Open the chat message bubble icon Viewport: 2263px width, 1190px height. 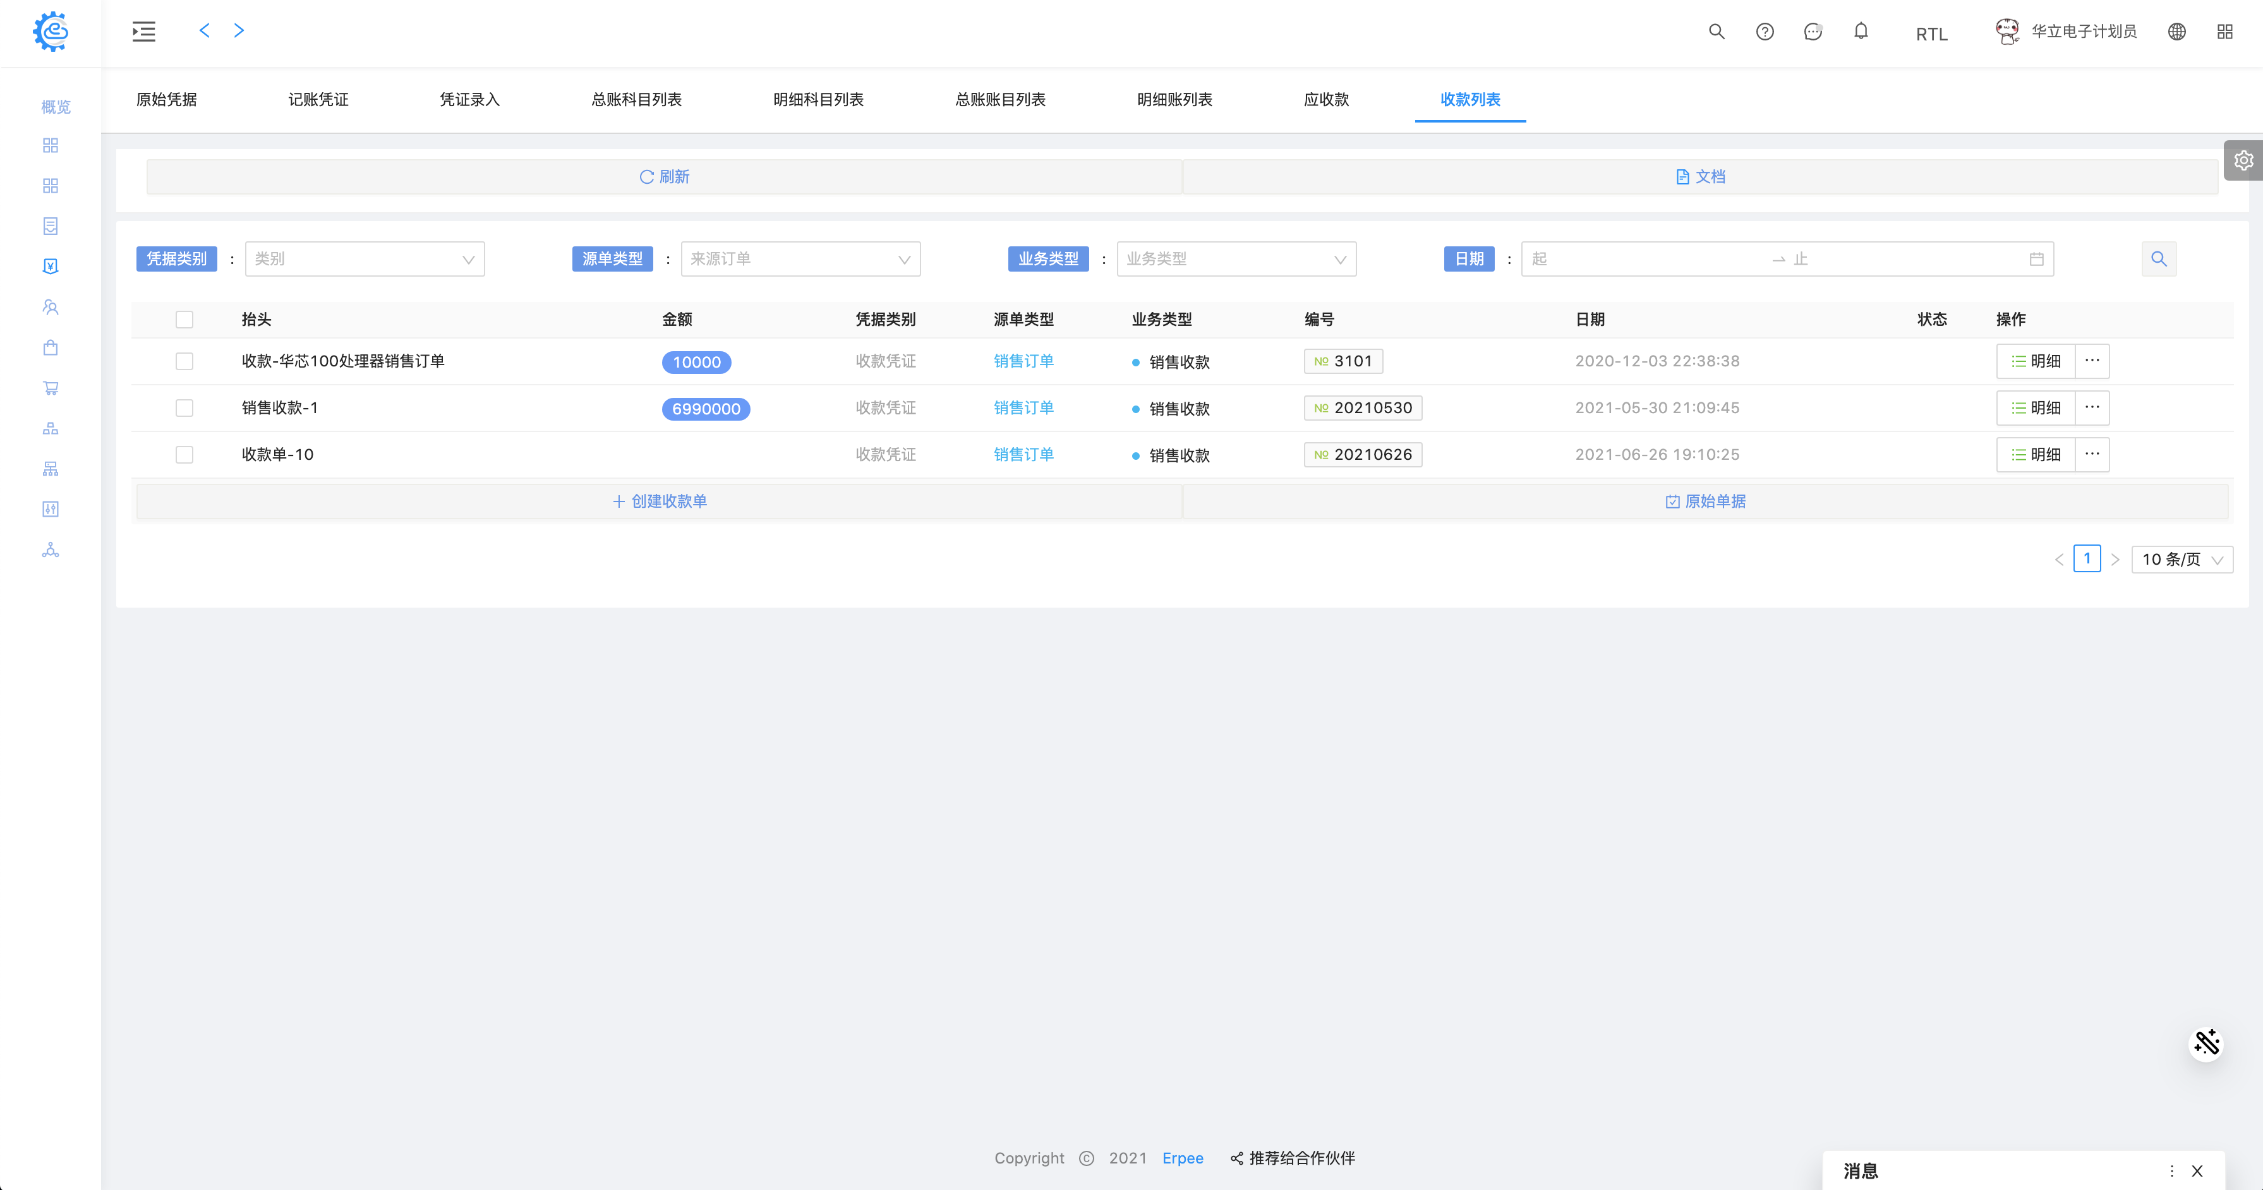pos(1813,32)
